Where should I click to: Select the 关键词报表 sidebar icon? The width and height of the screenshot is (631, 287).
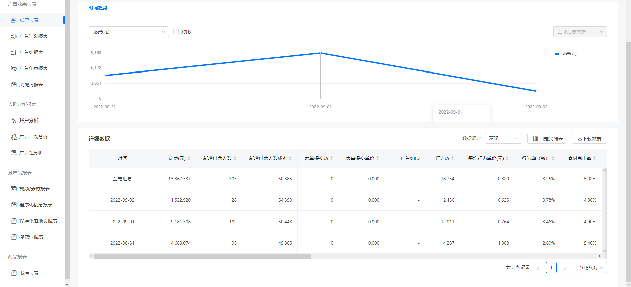(x=14, y=85)
